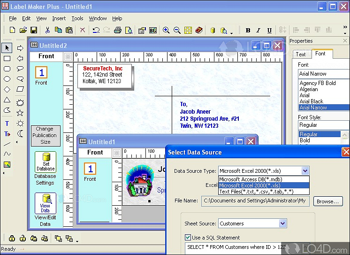
Task: Pick the crescent moon shape tool
Action: tap(20, 134)
